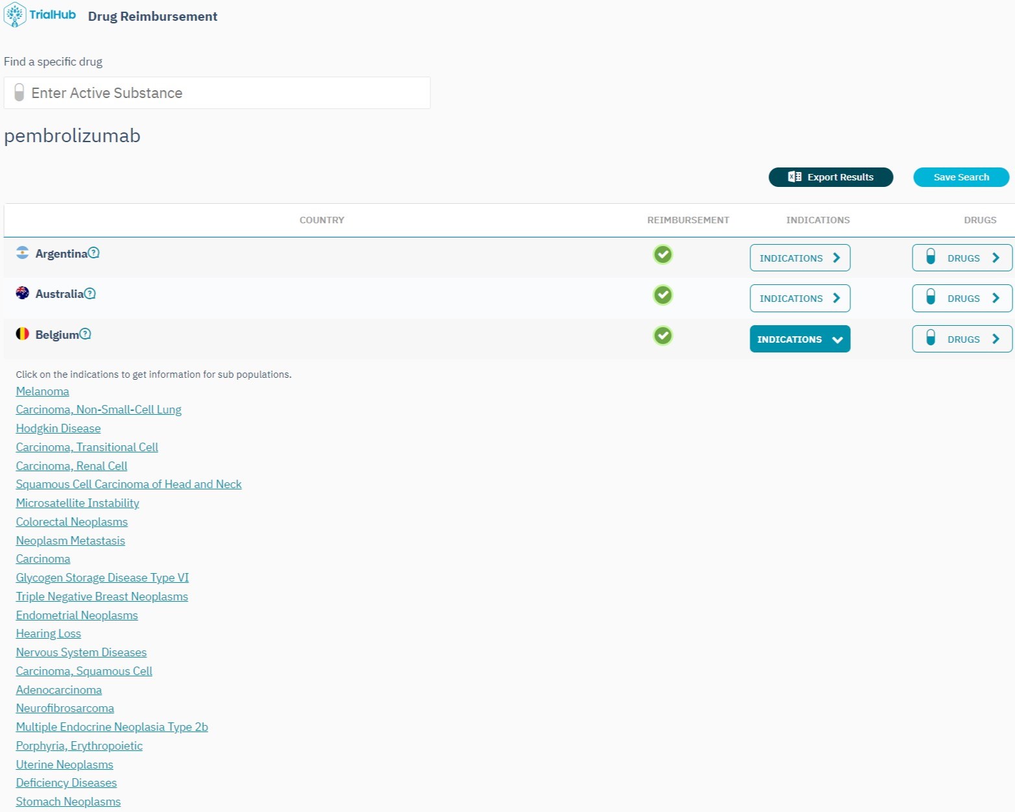Open the Drugs list for Argentina
This screenshot has height=812, width=1015.
coord(962,258)
